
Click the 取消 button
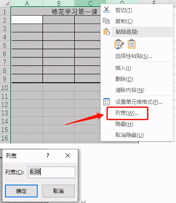tap(58, 191)
